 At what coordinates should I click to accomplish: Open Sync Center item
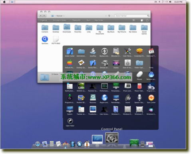tap(151, 99)
